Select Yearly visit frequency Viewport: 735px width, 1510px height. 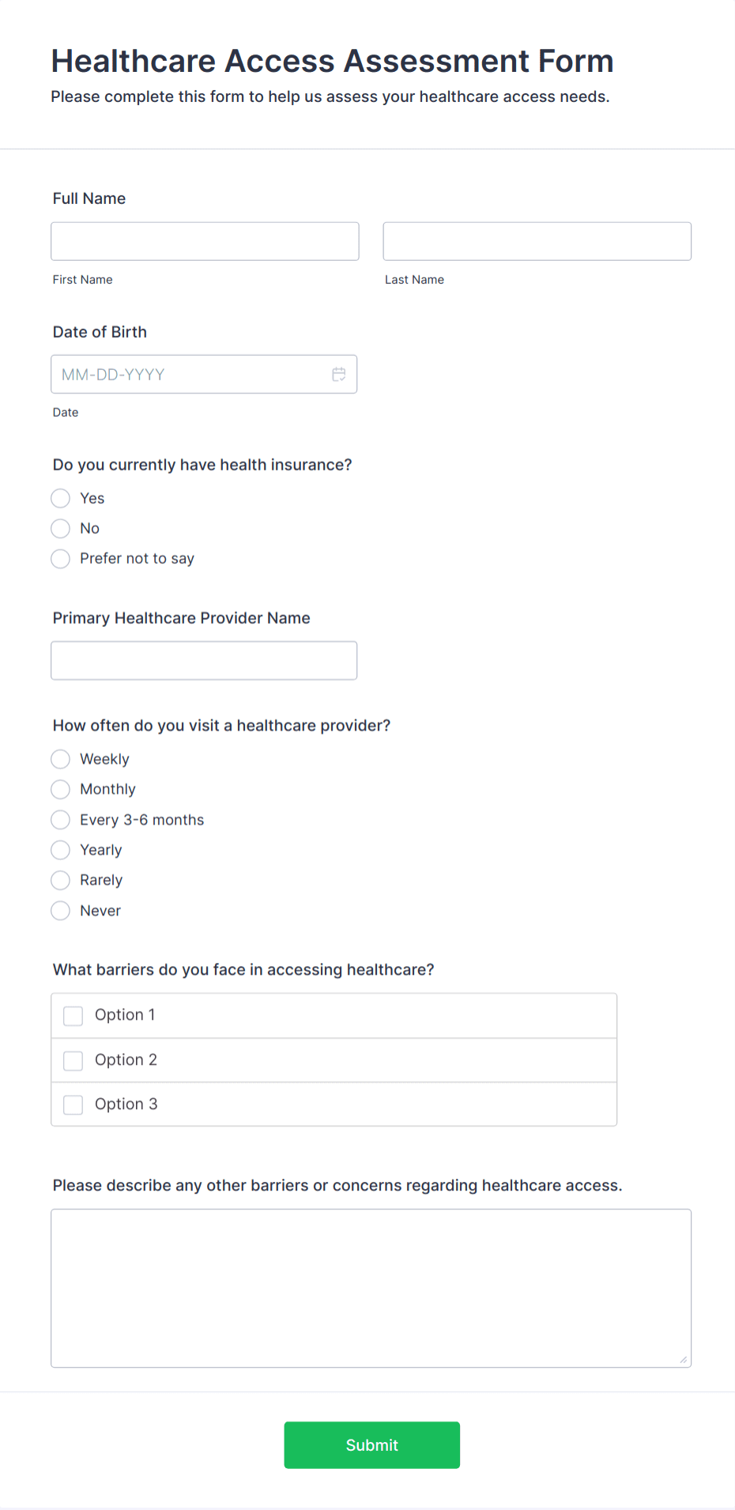(x=60, y=850)
